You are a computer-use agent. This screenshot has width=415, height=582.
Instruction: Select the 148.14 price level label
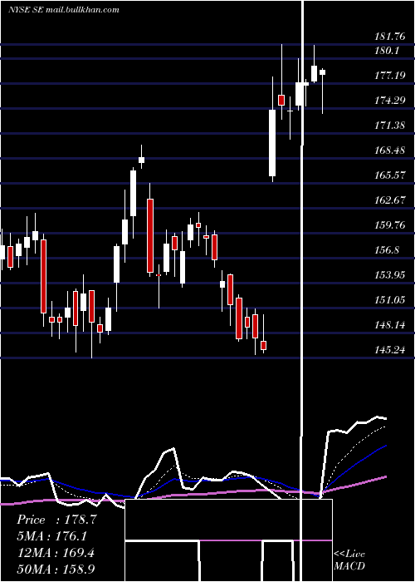pyautogui.click(x=389, y=325)
